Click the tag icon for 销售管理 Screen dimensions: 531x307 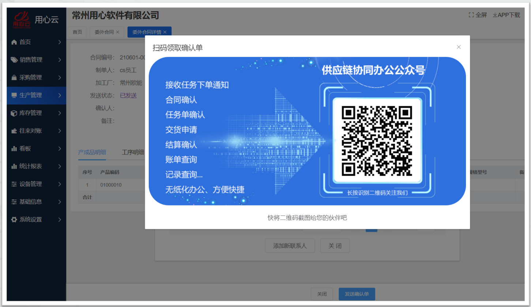tap(14, 60)
